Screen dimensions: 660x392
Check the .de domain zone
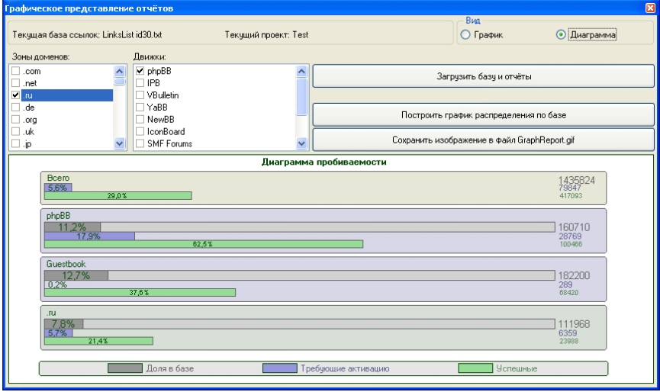tap(15, 108)
